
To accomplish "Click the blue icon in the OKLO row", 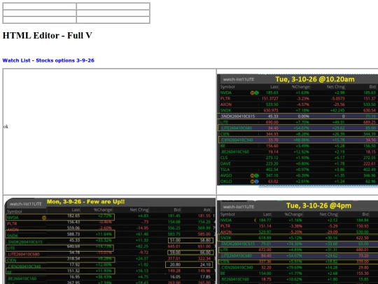I will 256,182.
